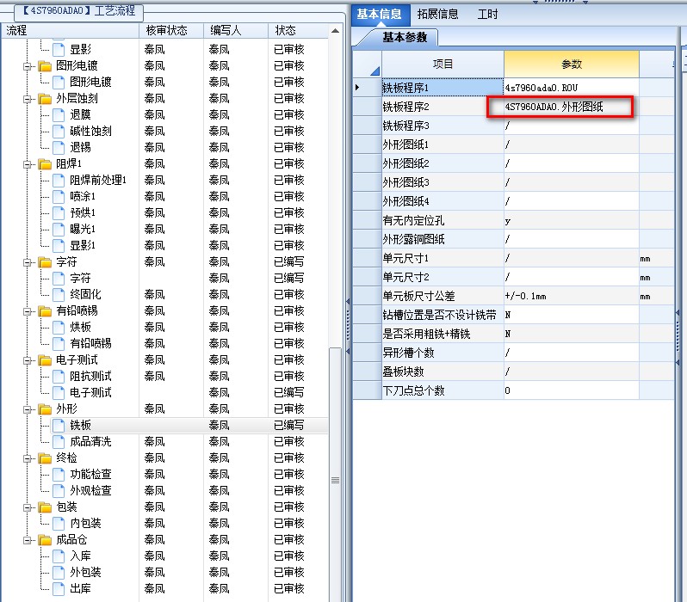Open the 工时 tab
The image size is (687, 602).
[487, 15]
